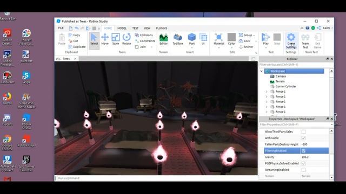Open the Filter Properties dropdown arrow

click(x=331, y=124)
